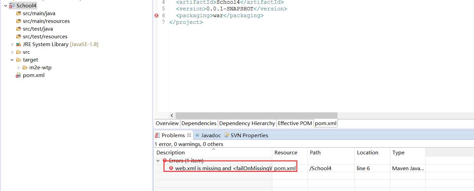Click the artifactId School4 line
The width and height of the screenshot is (474, 191).
tap(230, 2)
